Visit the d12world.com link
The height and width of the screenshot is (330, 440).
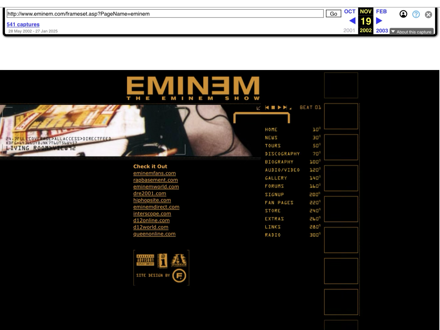tap(151, 227)
